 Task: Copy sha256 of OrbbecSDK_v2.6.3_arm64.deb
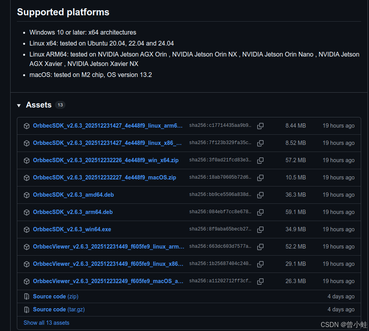260,212
